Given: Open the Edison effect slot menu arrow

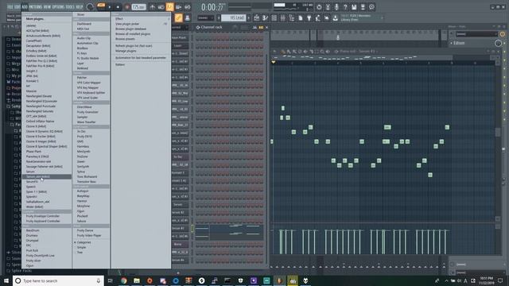Looking at the screenshot, I should 451,43.
